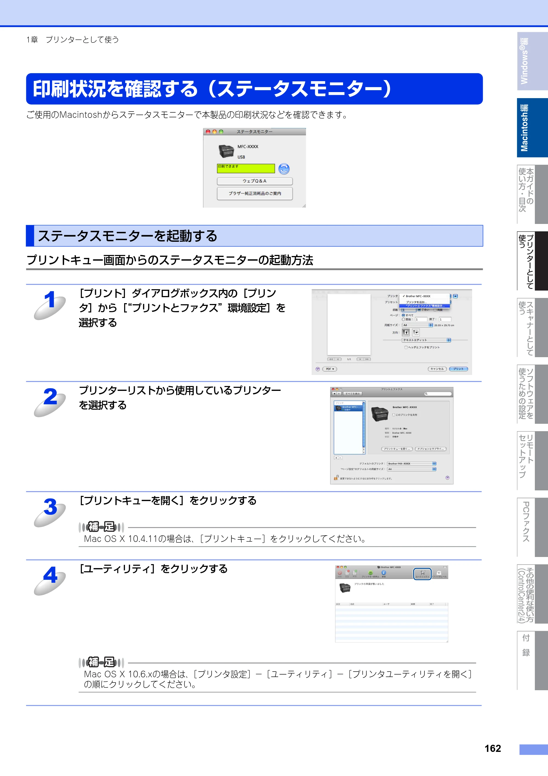Click the minus remove-printer icon

[x=340, y=458]
